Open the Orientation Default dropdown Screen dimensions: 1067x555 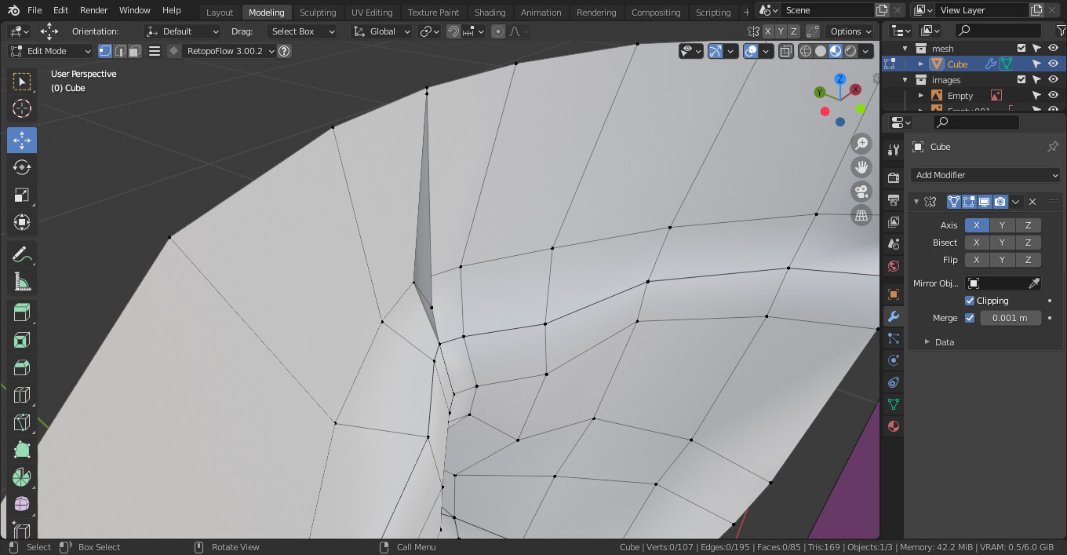coord(182,31)
